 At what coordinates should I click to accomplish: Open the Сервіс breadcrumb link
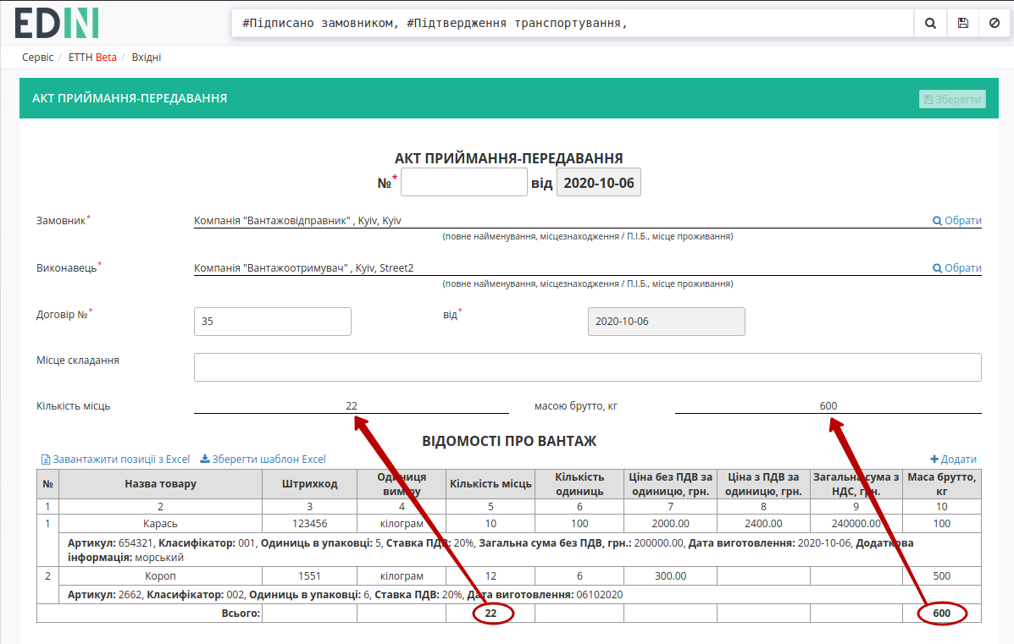pyautogui.click(x=37, y=58)
